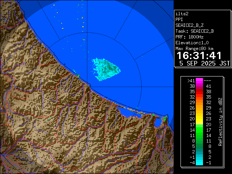This screenshot has width=232, height=174.
Task: Click the Elevation:1.0 label
Action: (x=192, y=42)
